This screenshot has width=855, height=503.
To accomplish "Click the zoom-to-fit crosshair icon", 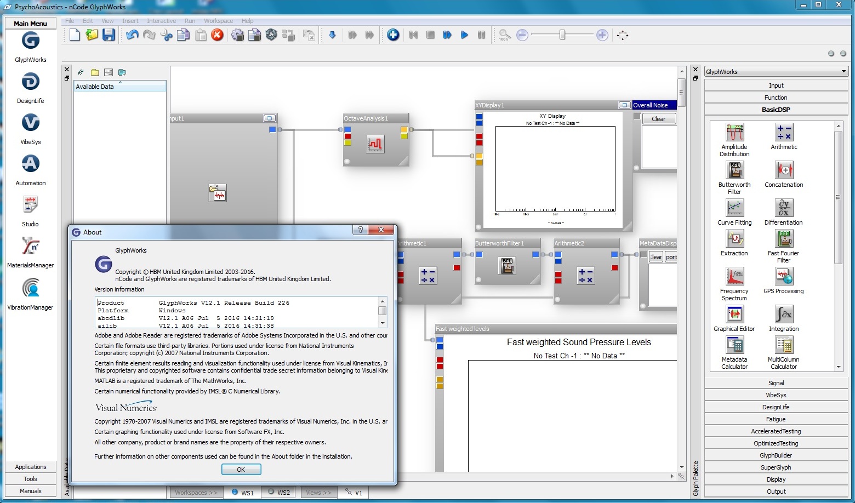I will [x=623, y=35].
